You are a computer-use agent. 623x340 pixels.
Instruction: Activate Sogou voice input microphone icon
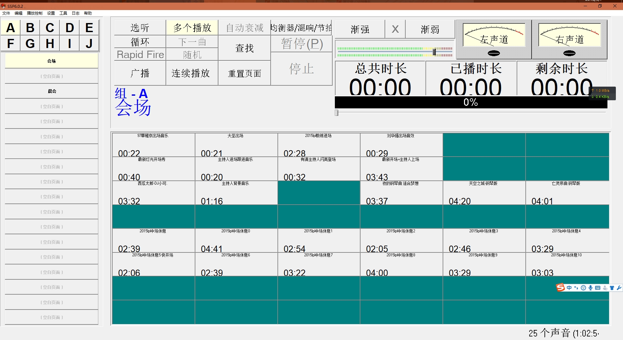coord(591,288)
